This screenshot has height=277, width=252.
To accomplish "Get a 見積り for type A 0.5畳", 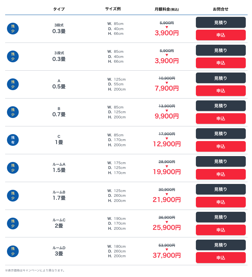I will coord(221,78).
